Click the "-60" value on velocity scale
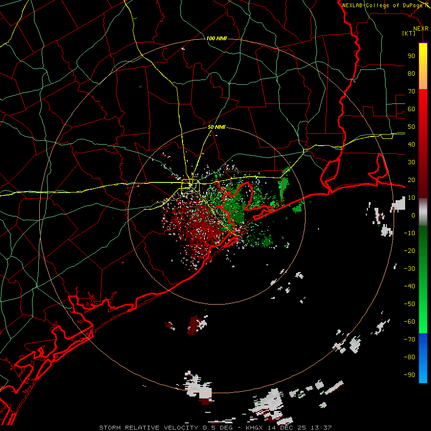Image resolution: width=431 pixels, height=431 pixels. pos(409,322)
